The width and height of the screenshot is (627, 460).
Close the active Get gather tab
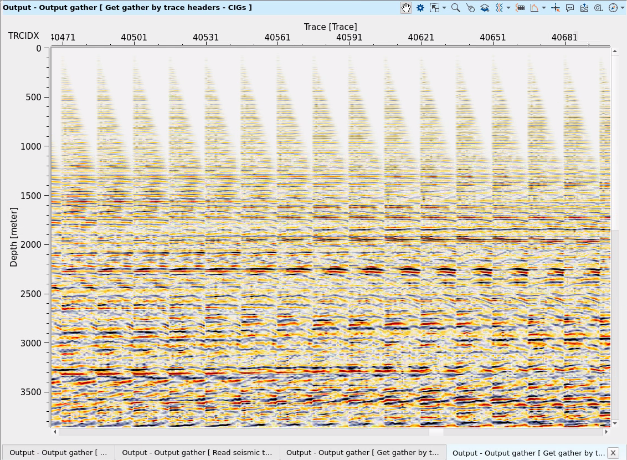[613, 453]
